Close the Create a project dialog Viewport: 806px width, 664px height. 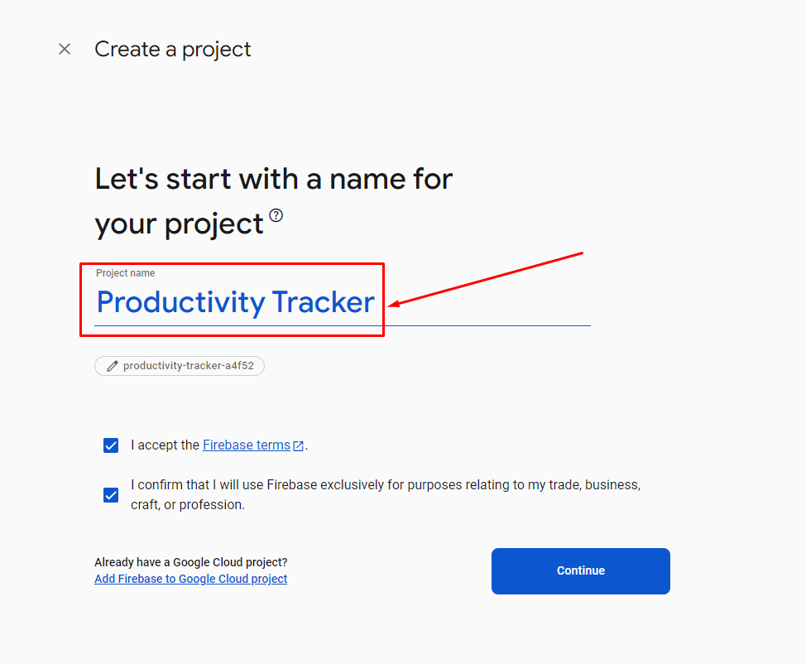click(x=65, y=50)
